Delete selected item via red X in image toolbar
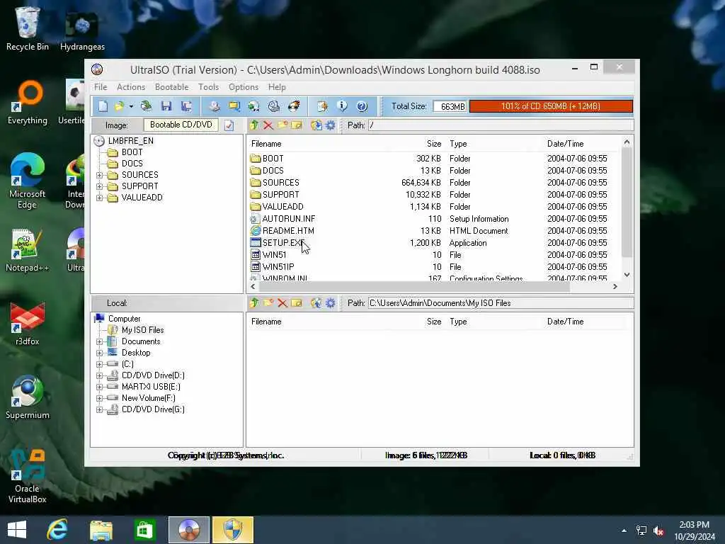This screenshot has height=544, width=725. [268, 125]
